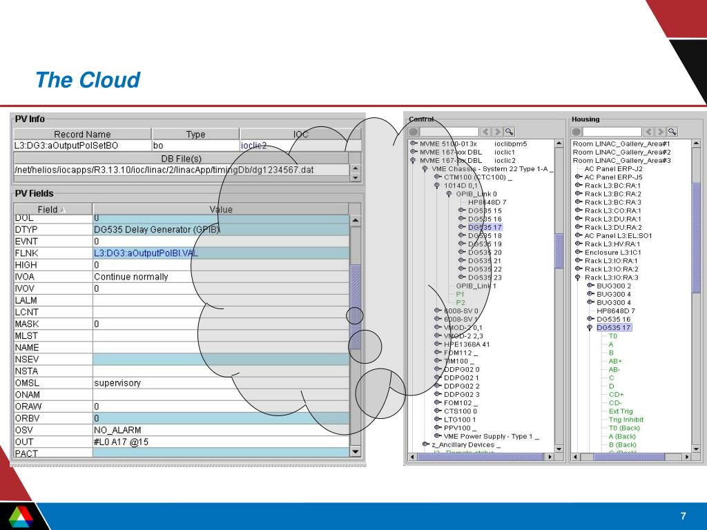
Task: Select Room LINAC_Gallery_Area#1 item
Action: tap(621, 144)
